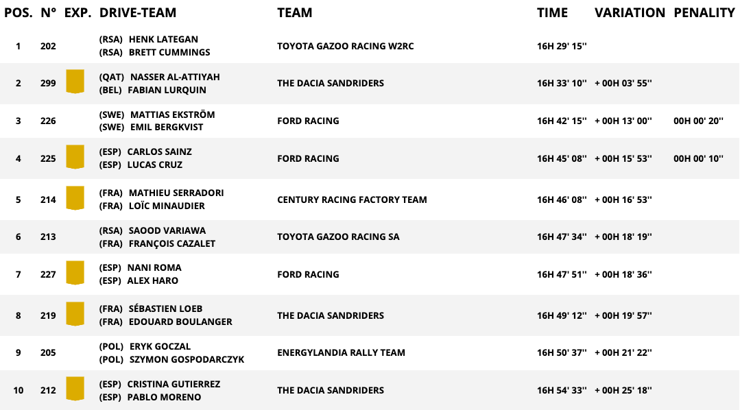Click the yellow badge beside Mathieu Serradori
740x410 pixels.
[75, 198]
